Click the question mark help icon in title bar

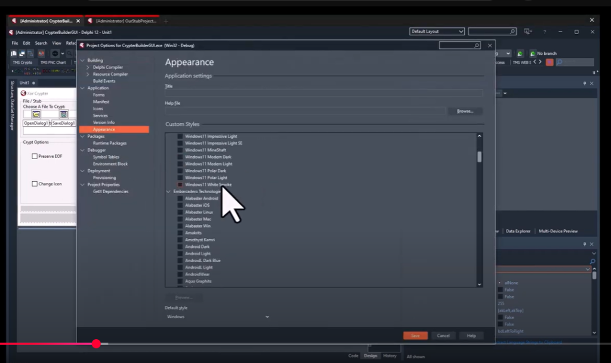click(544, 32)
